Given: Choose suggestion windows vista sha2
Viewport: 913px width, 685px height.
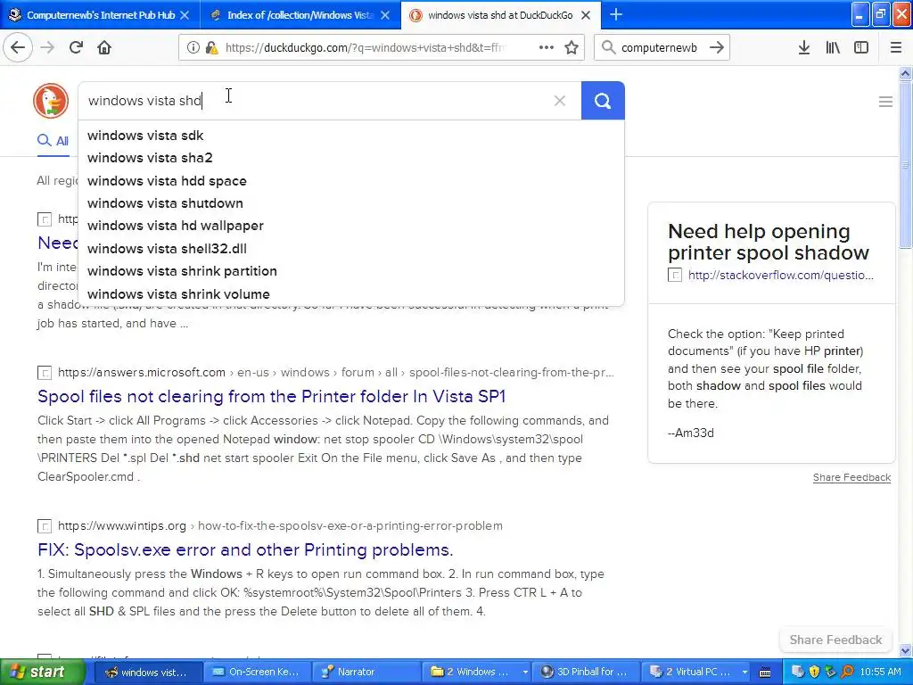Looking at the screenshot, I should pyautogui.click(x=351, y=158).
